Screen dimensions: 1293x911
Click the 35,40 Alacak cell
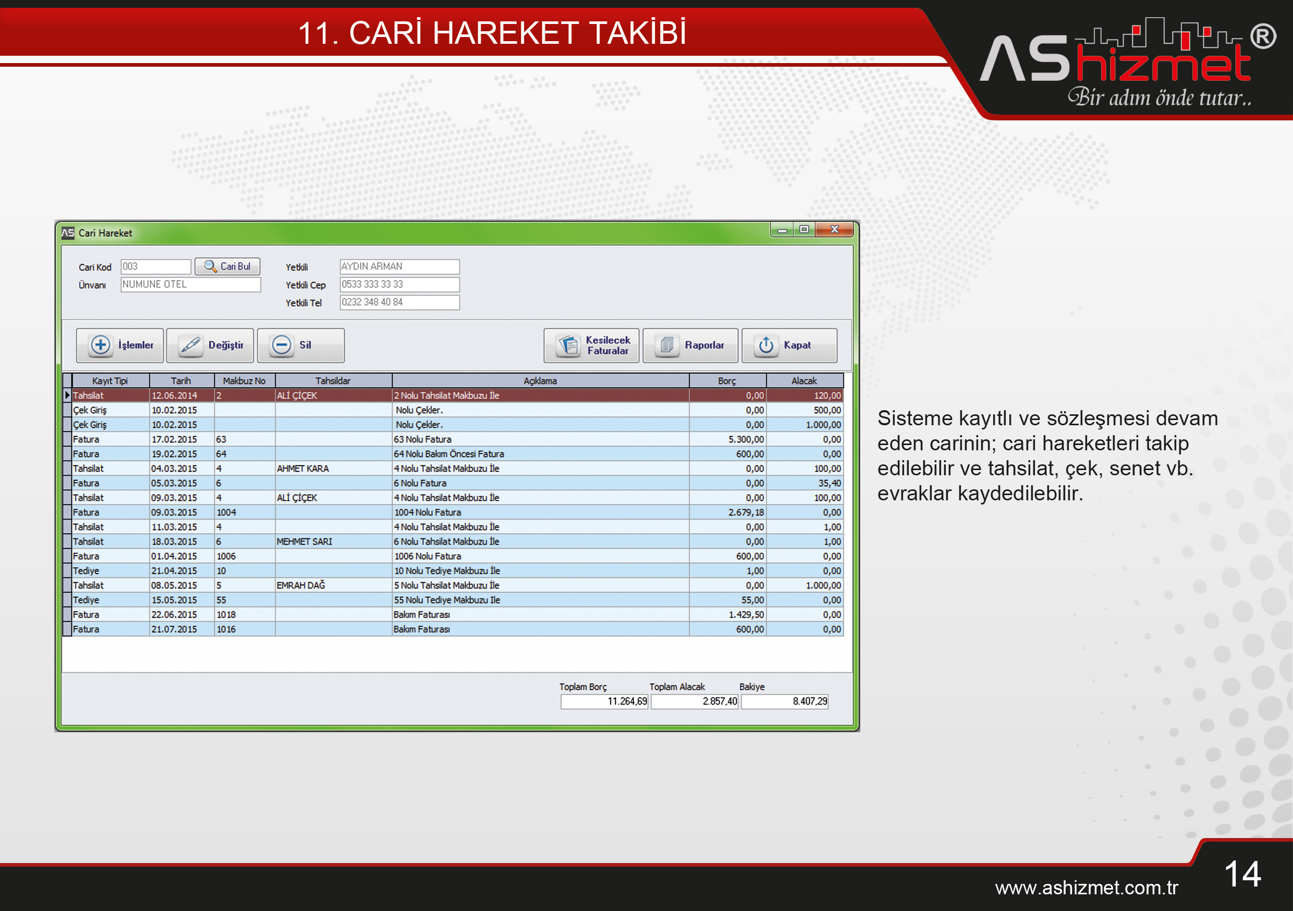point(804,484)
